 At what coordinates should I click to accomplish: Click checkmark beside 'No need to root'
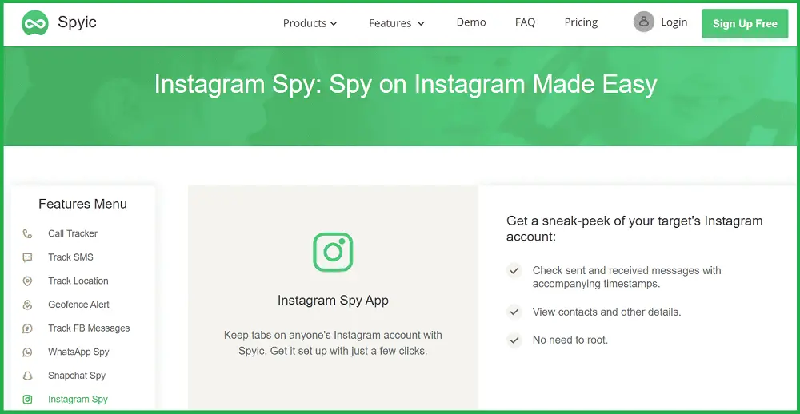point(514,340)
